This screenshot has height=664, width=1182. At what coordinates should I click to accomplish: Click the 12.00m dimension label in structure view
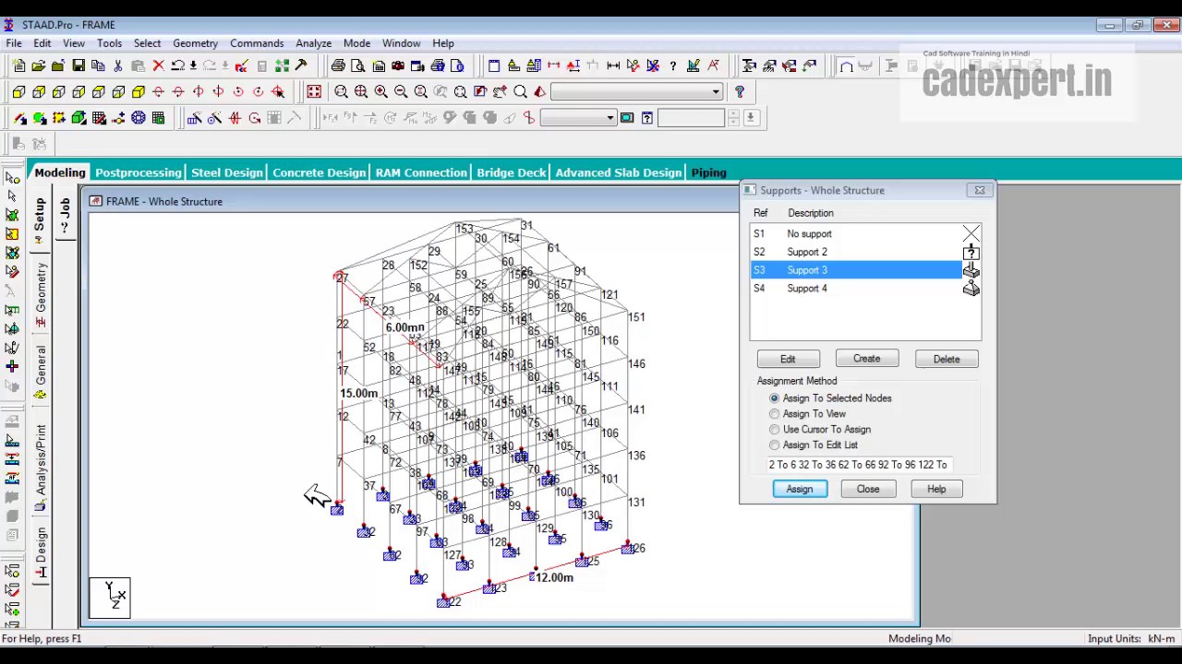554,577
